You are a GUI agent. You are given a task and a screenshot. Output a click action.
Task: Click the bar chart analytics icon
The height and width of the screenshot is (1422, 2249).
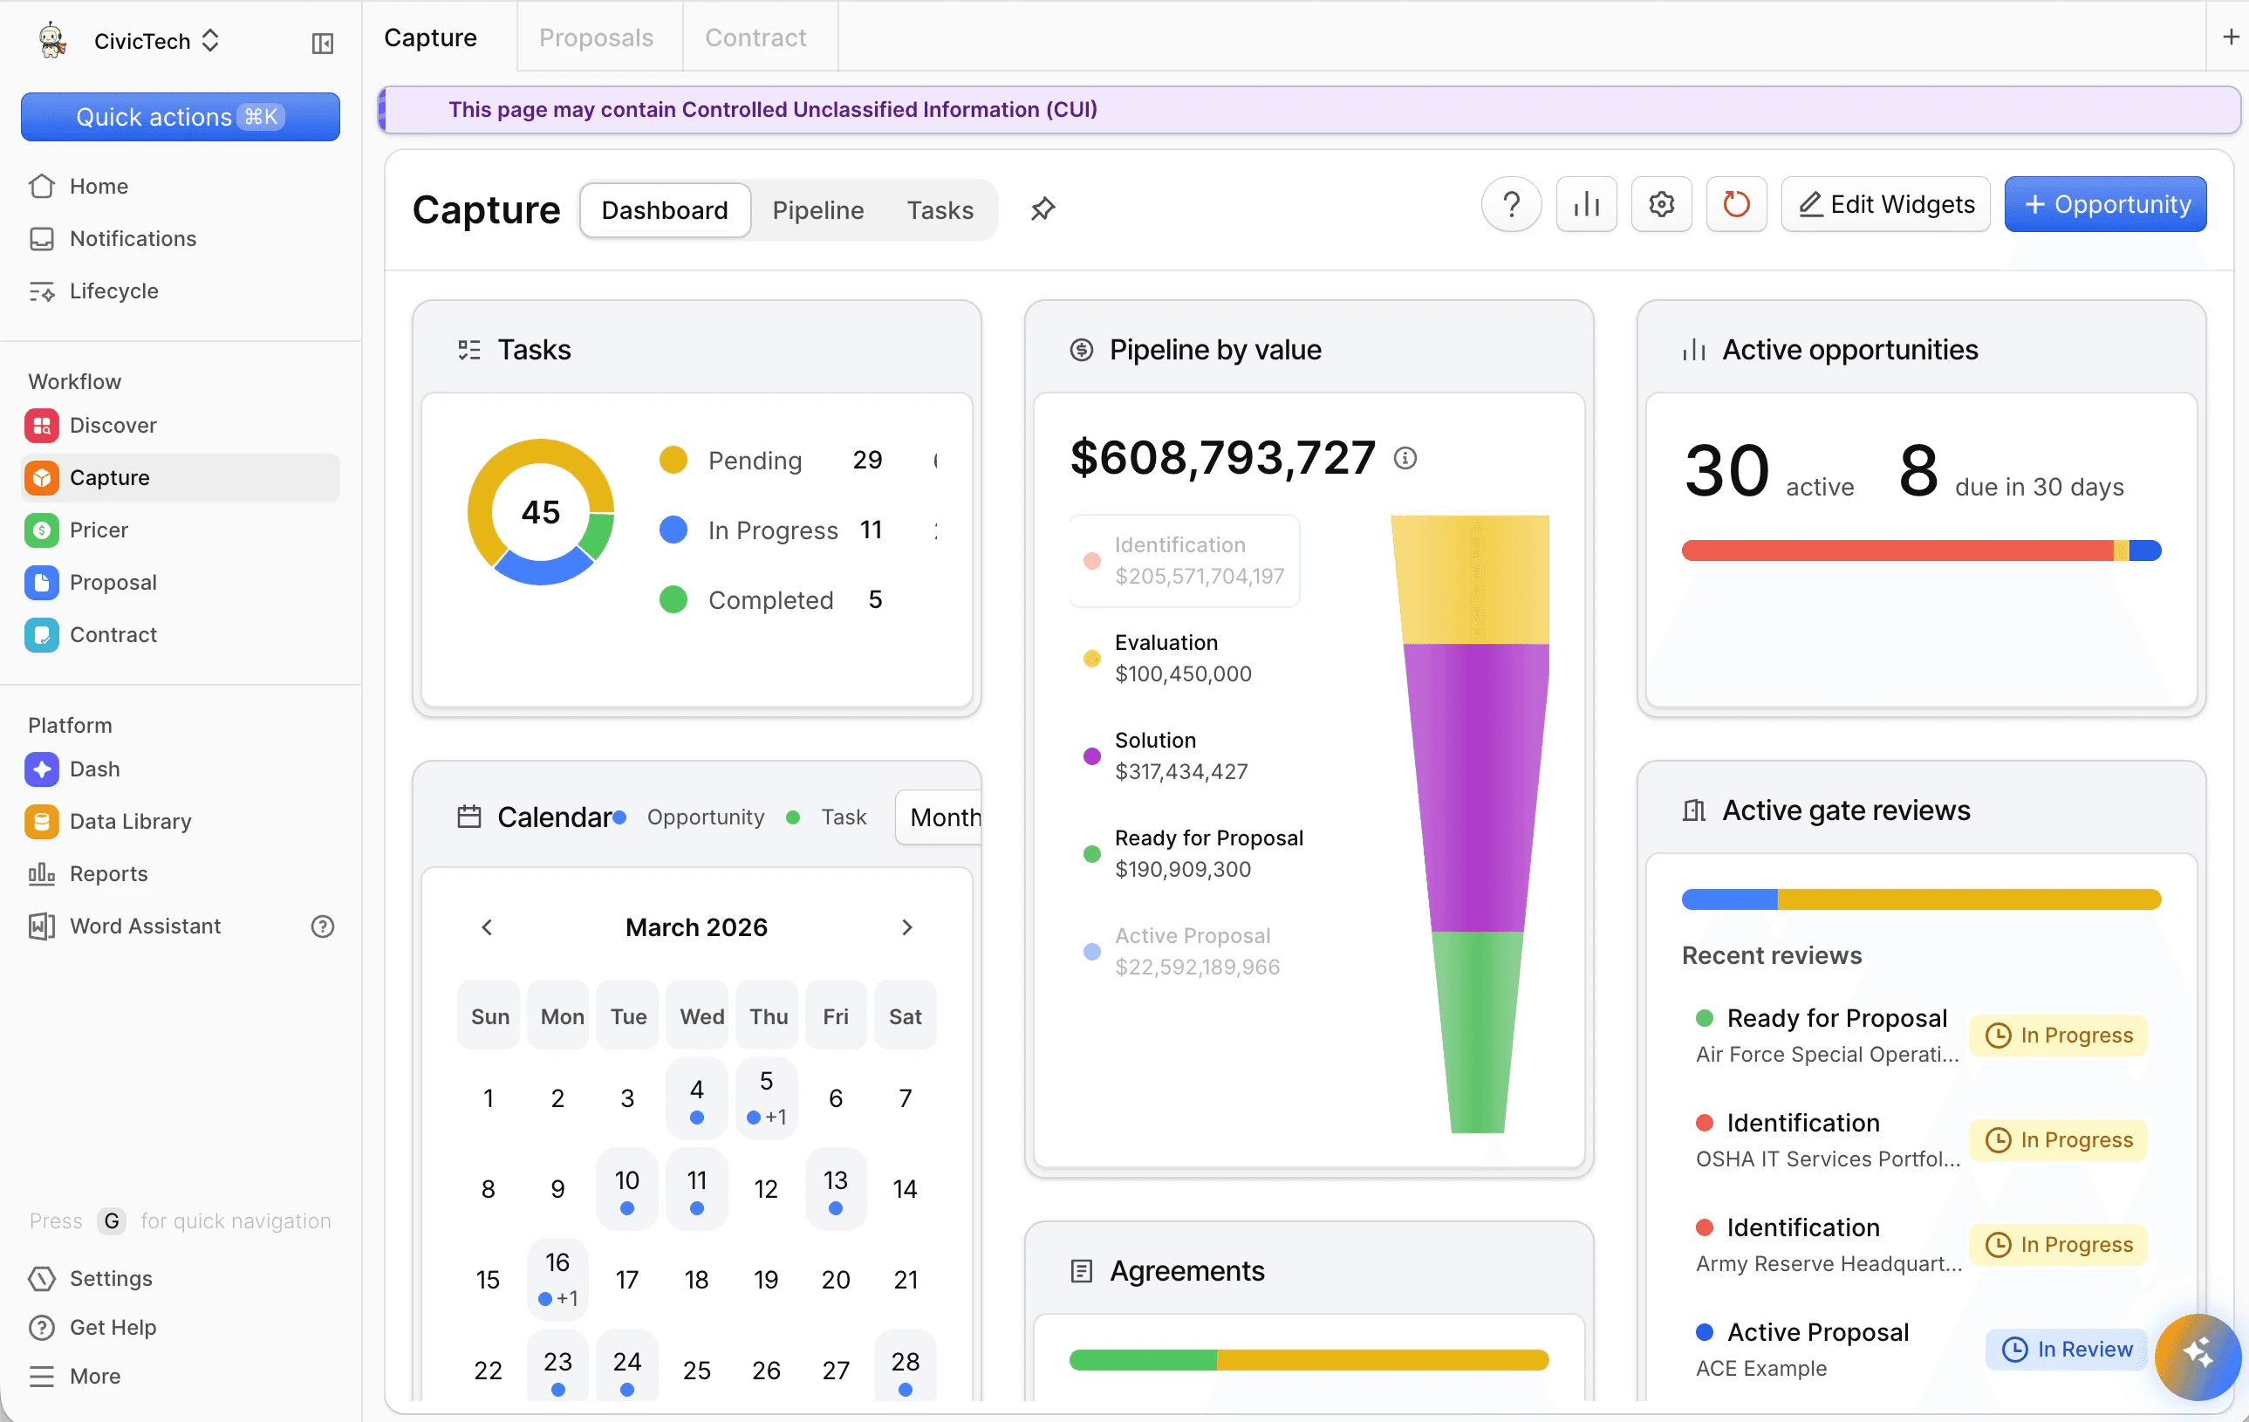(x=1586, y=204)
